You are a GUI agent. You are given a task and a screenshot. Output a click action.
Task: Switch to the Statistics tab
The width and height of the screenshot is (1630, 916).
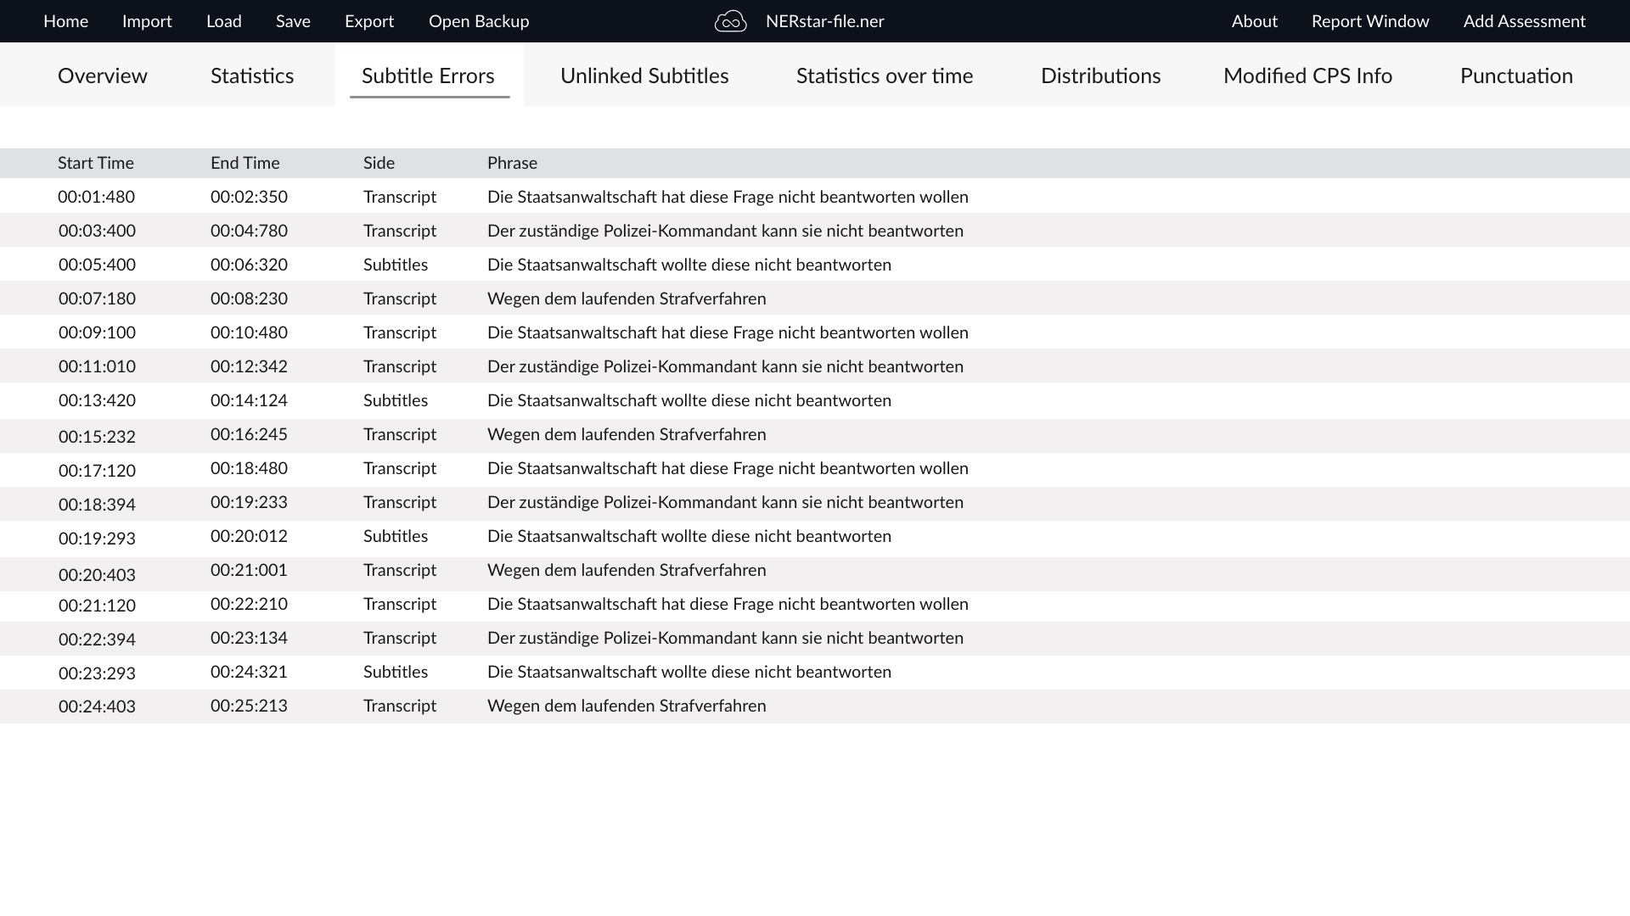pyautogui.click(x=252, y=75)
